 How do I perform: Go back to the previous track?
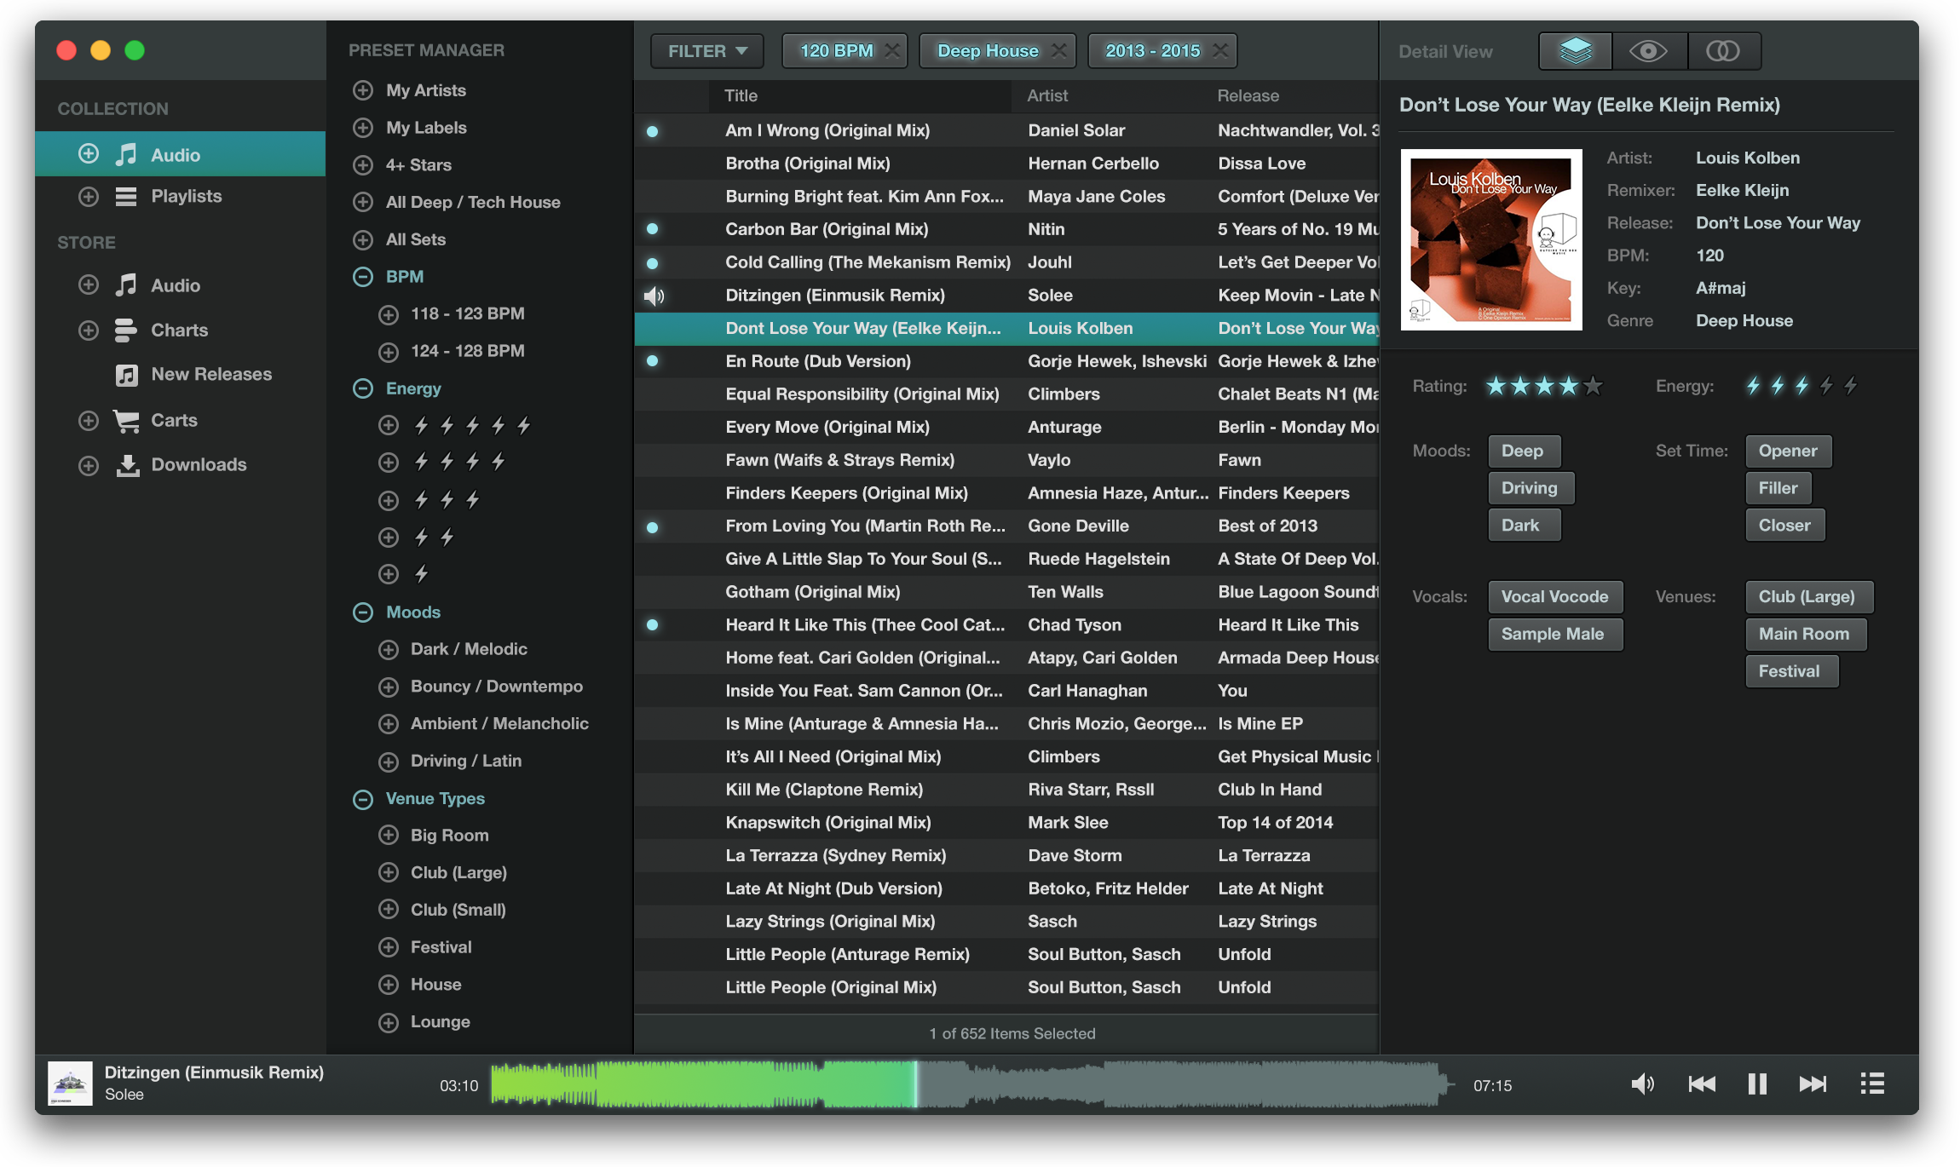[1702, 1084]
